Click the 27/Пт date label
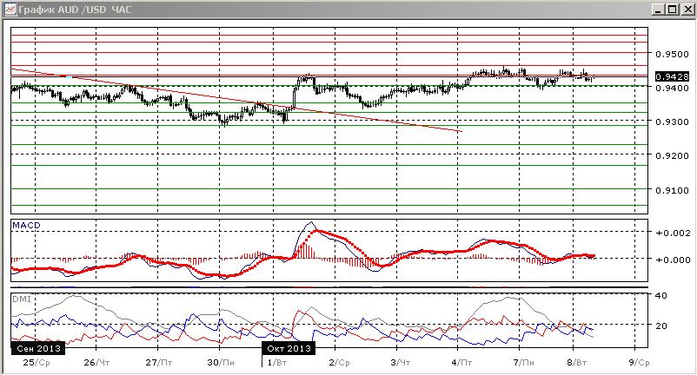Screen dimensions: 697x375 pyautogui.click(x=159, y=363)
